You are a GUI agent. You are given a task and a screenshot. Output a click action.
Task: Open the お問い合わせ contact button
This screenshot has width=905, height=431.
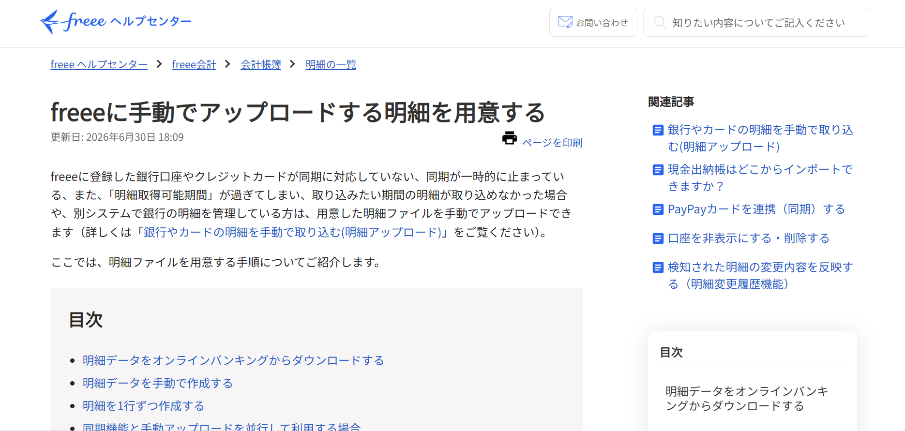(x=593, y=22)
